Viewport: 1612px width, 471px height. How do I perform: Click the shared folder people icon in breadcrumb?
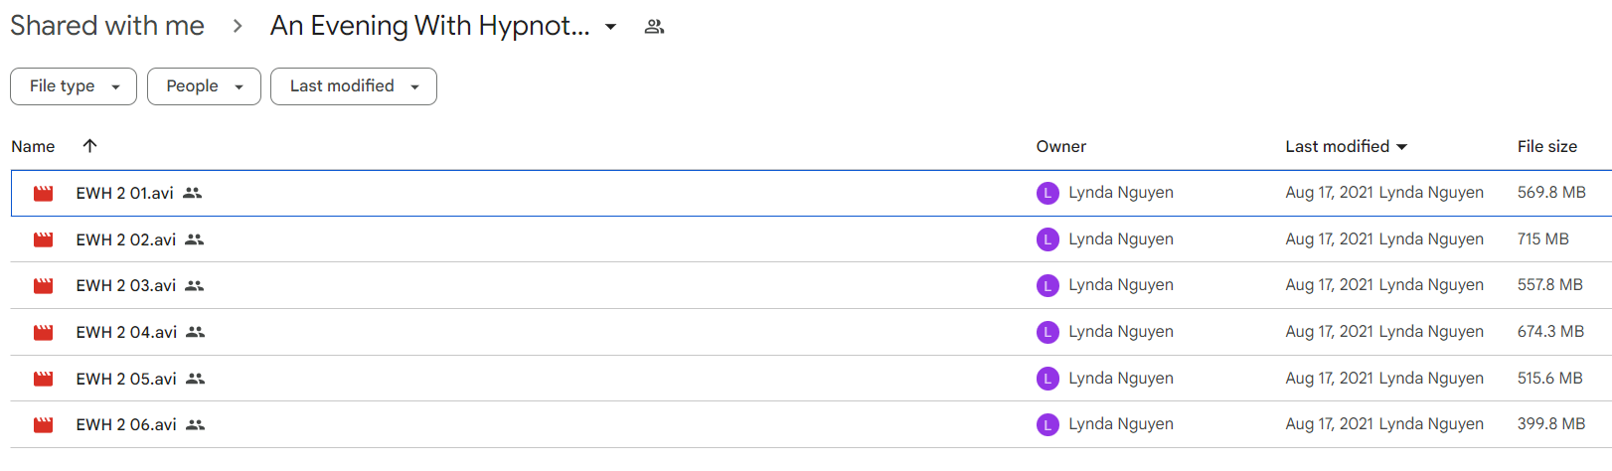point(654,27)
